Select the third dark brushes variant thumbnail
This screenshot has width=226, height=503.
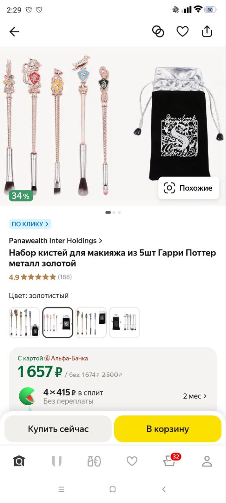(x=91, y=322)
